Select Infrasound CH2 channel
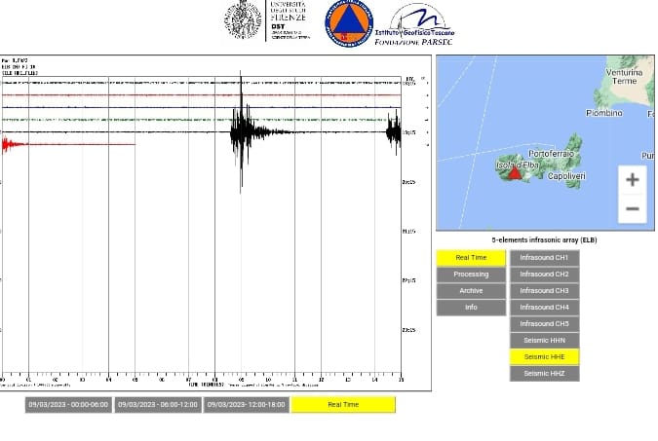658x441 pixels. coord(544,275)
